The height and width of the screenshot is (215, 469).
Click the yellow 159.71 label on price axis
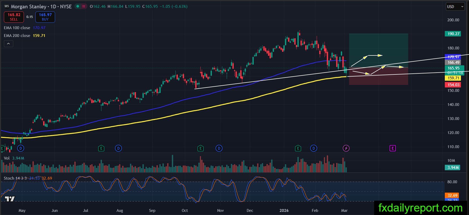453,78
